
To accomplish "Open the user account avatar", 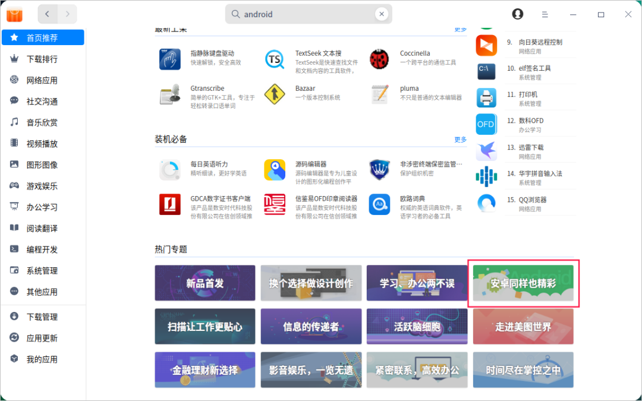I will click(x=518, y=14).
